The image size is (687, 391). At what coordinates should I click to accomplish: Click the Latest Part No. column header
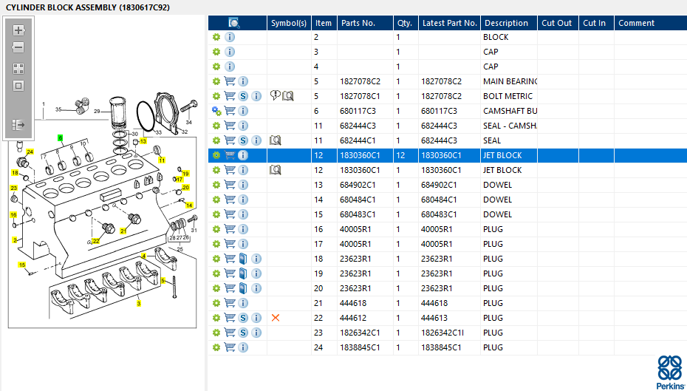pyautogui.click(x=450, y=23)
